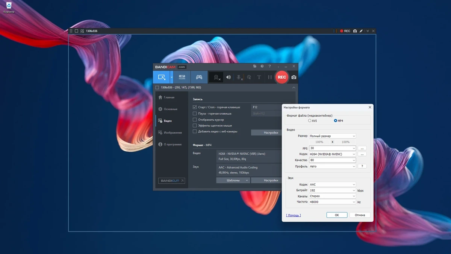
Task: Select the screen rectangle recording mode
Action: click(x=162, y=77)
